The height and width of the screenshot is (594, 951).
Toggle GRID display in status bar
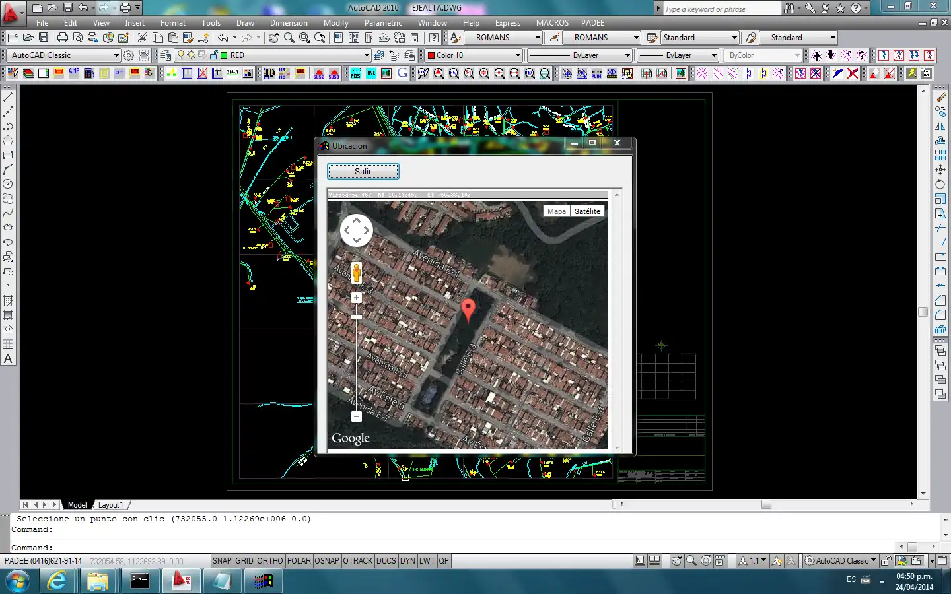point(244,561)
